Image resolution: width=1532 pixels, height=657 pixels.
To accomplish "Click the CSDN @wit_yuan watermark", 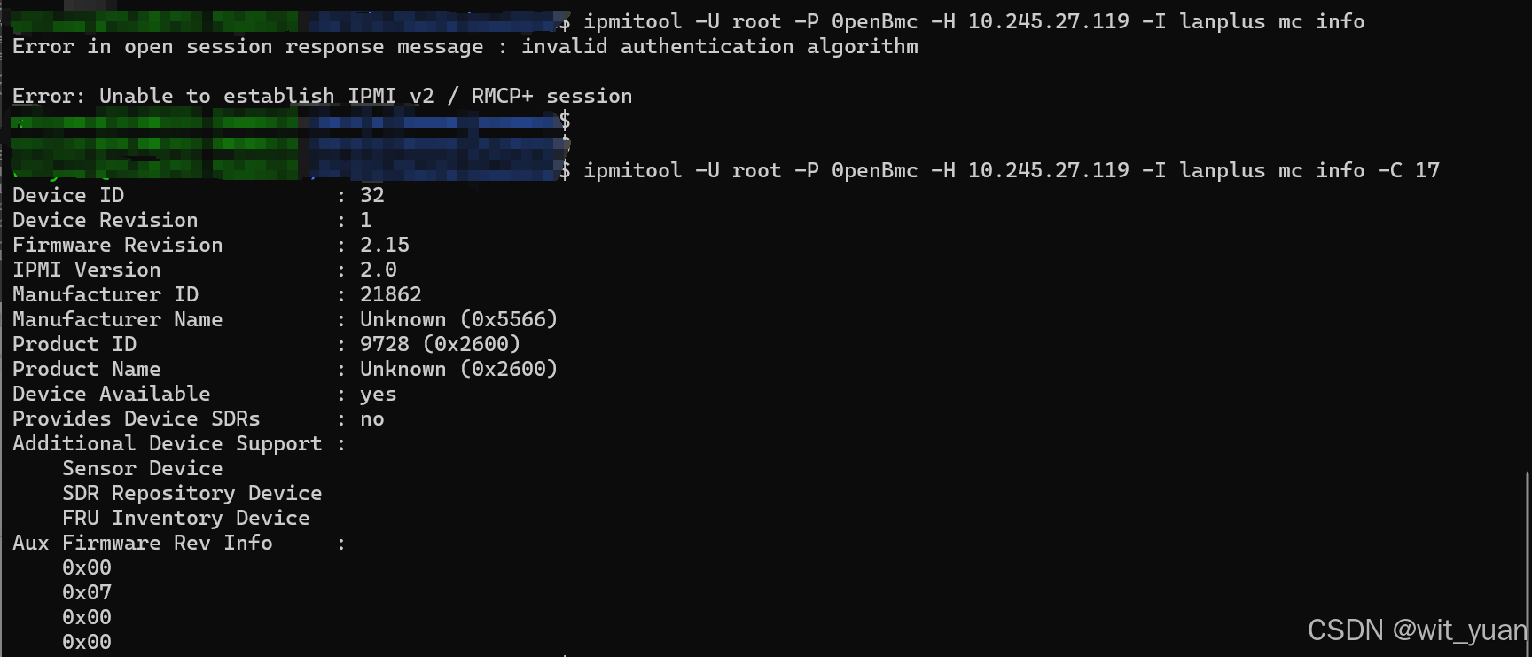I will tap(1418, 630).
